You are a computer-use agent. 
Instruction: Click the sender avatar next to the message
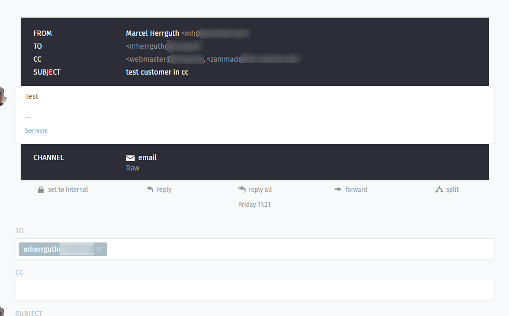[2, 96]
